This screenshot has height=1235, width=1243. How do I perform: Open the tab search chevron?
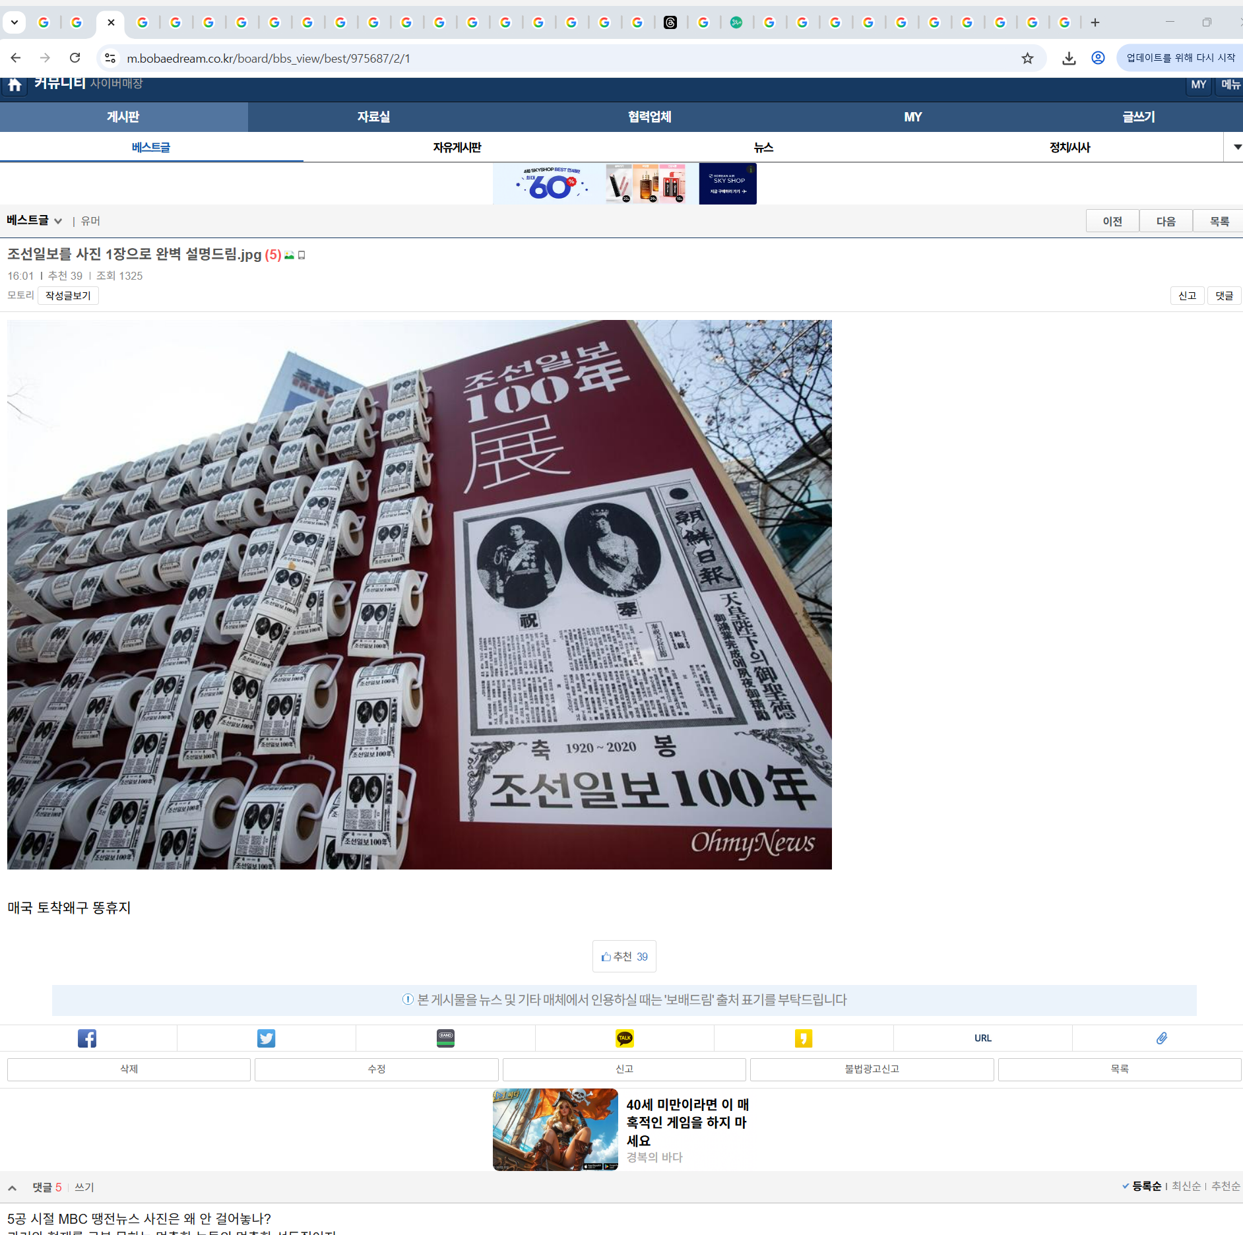pyautogui.click(x=14, y=22)
